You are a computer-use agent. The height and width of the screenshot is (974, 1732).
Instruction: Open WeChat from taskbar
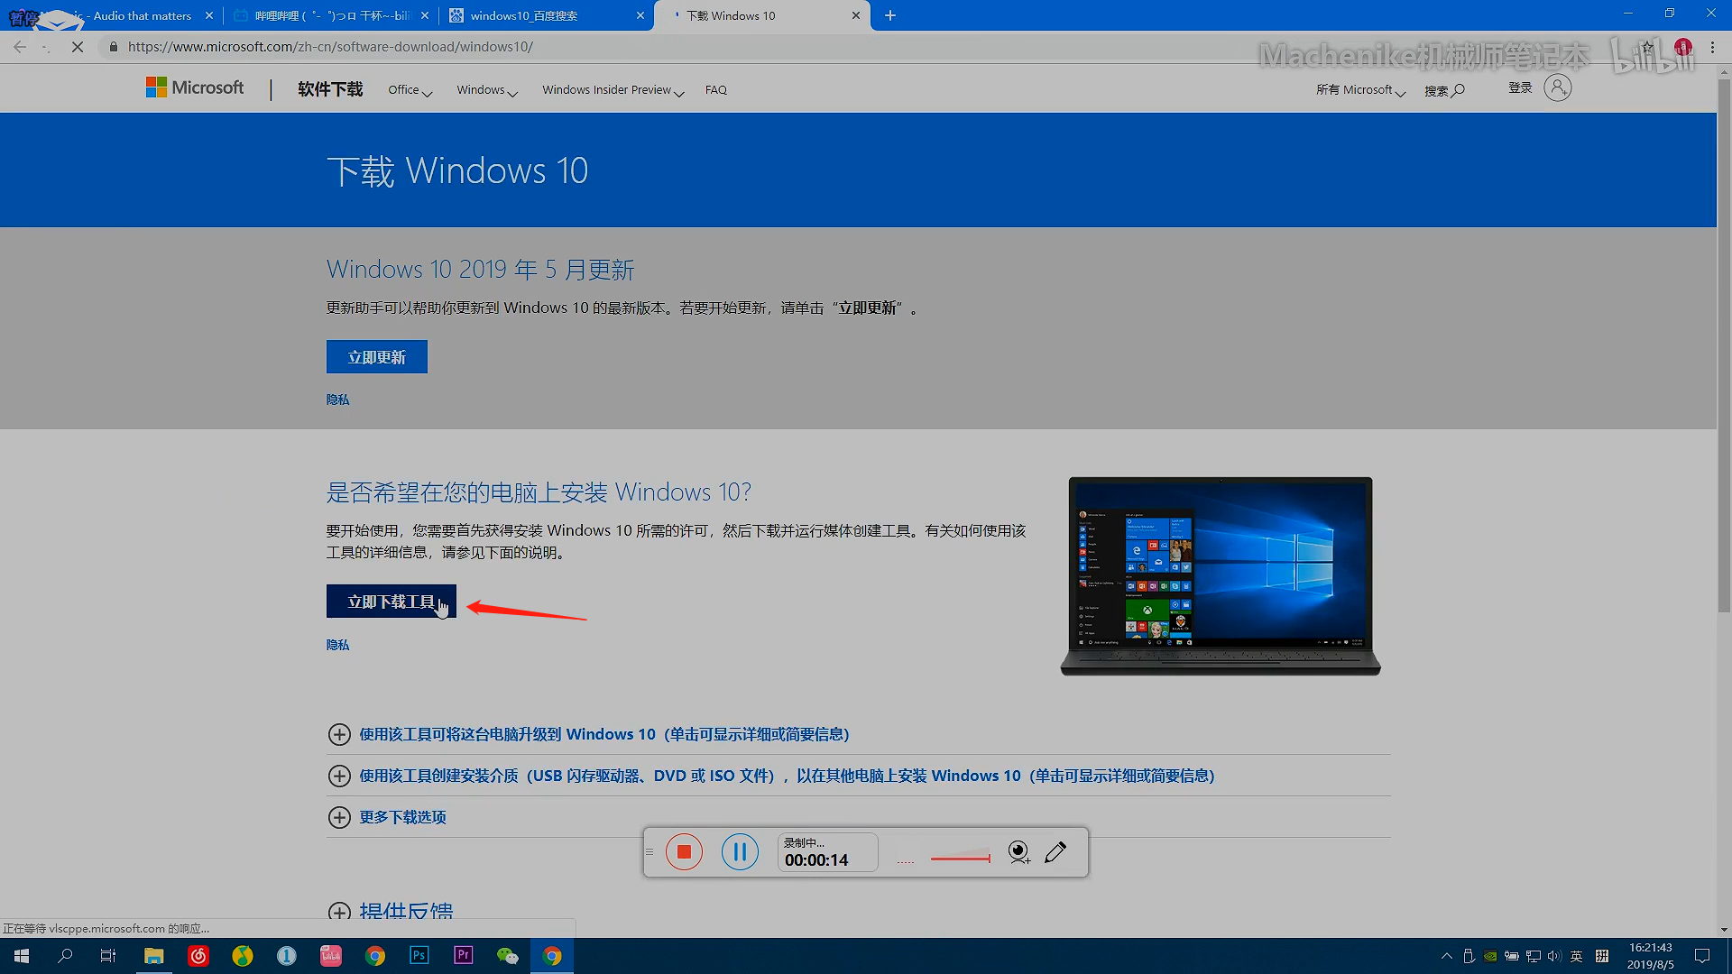click(x=508, y=956)
